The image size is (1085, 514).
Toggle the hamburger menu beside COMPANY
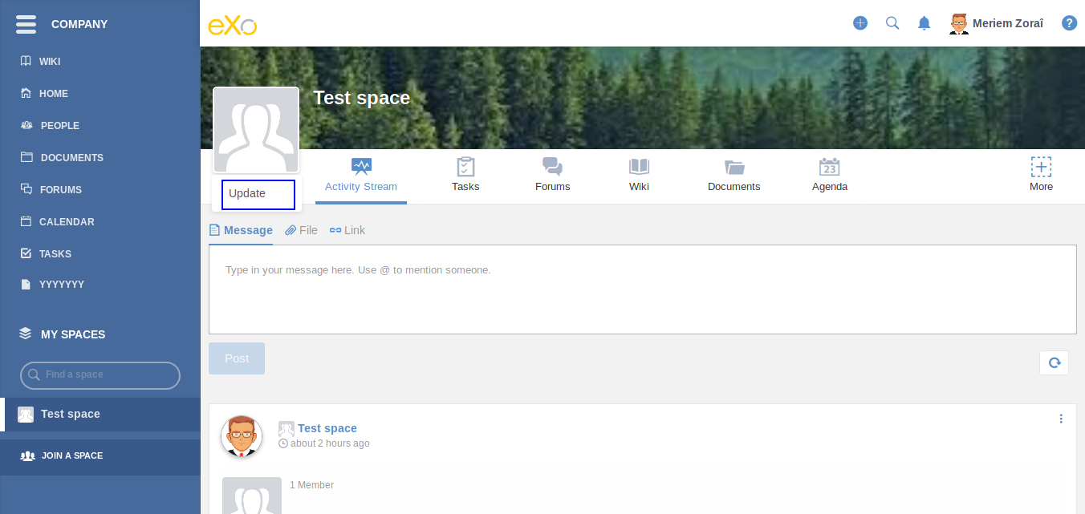click(26, 24)
